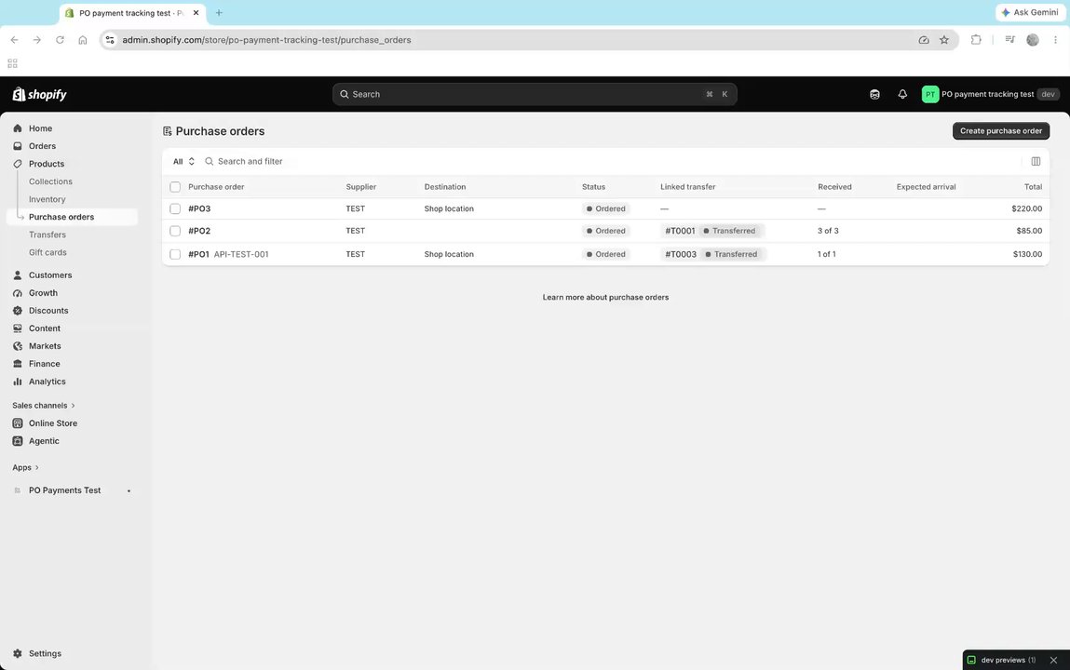This screenshot has width=1070, height=670.
Task: Click the Analytics bar chart icon
Action: point(18,382)
